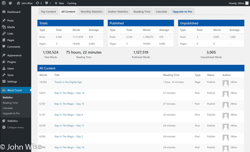Open Stay In The Magic – Day 9
The width and height of the screenshot is (250, 152).
tap(69, 115)
